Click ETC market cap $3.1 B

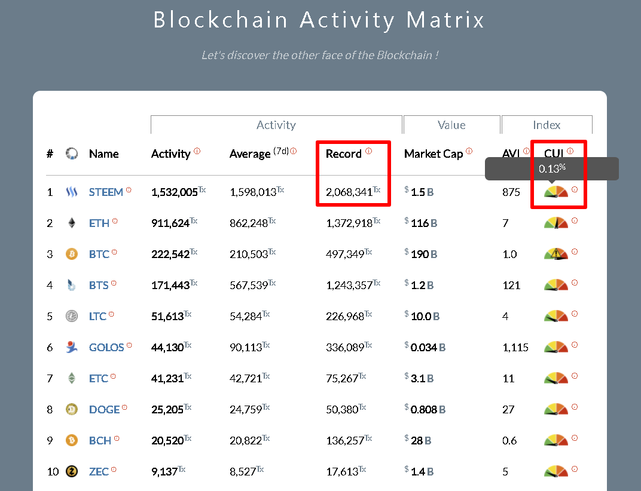click(x=419, y=378)
